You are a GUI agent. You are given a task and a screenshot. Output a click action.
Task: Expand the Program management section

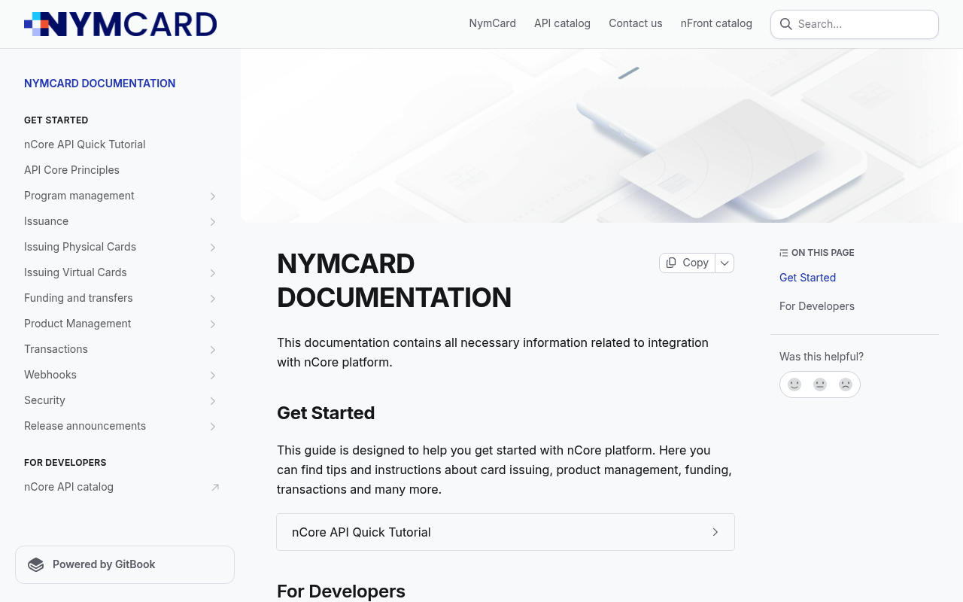pyautogui.click(x=213, y=196)
